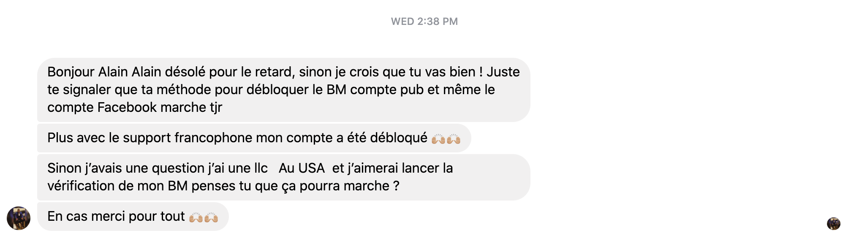Click the word "llc" in third message
This screenshot has height=252, width=843.
coord(261,168)
